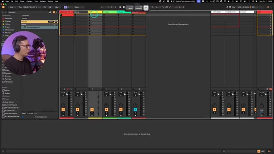This screenshot has height=154, width=274.
Task: Select the 120.00 tempo field
Action: tap(26, 7)
